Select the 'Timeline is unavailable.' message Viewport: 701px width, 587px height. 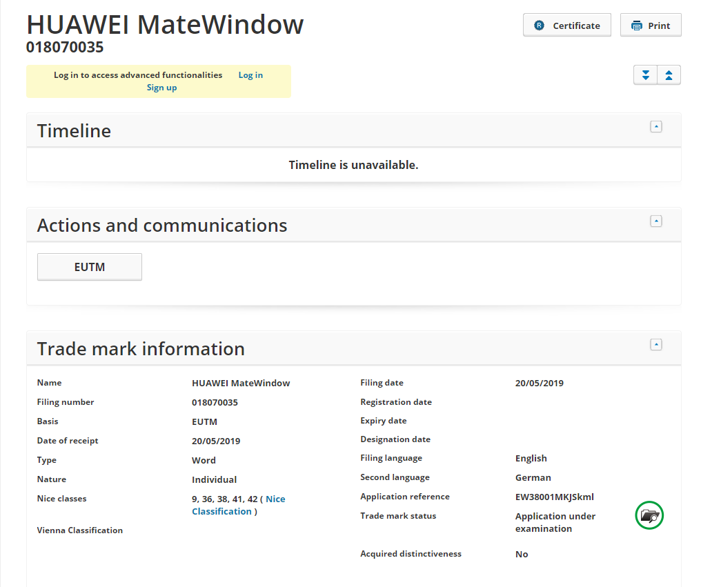[354, 165]
